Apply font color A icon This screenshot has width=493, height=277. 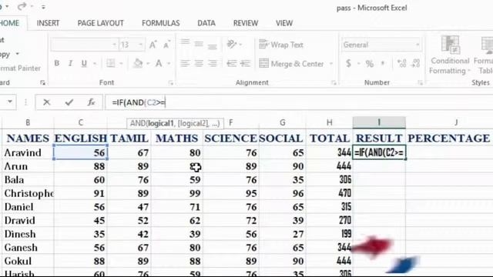tap(159, 63)
